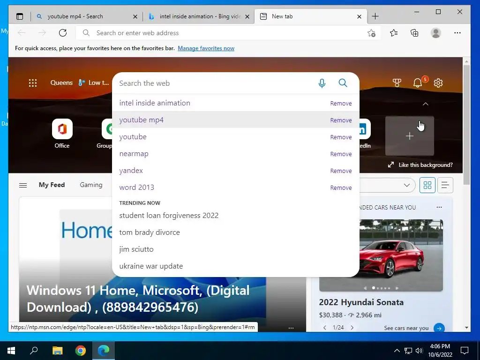Open the Favorites list icon
This screenshot has height=360, width=480.
394,33
